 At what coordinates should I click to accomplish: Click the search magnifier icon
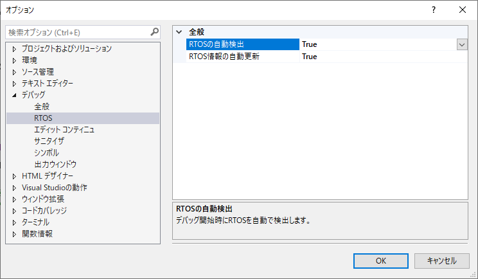[154, 32]
